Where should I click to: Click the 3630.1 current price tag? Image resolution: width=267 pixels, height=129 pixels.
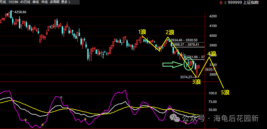pyautogui.click(x=210, y=70)
